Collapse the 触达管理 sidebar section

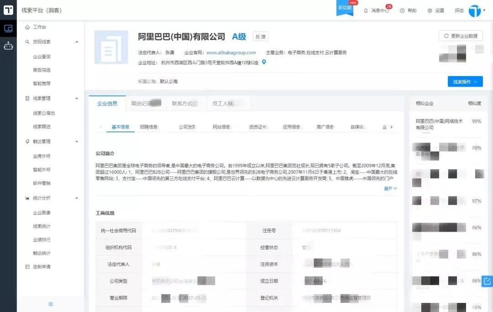77,141
